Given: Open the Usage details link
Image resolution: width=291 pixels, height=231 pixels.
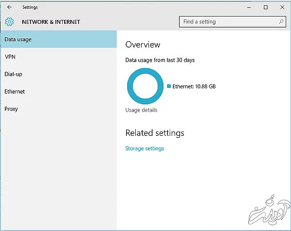Looking at the screenshot, I should click(x=141, y=110).
